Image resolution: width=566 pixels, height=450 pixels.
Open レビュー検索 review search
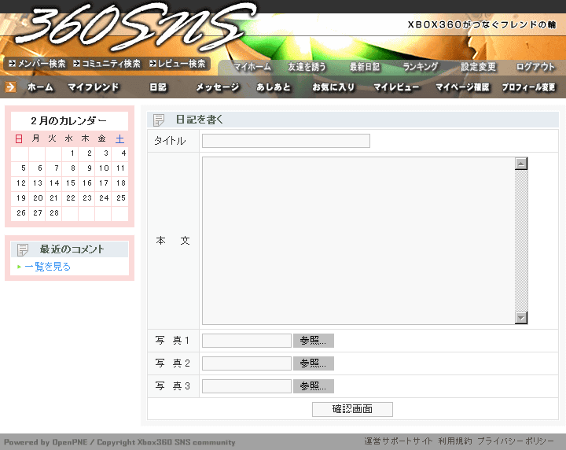pyautogui.click(x=176, y=64)
